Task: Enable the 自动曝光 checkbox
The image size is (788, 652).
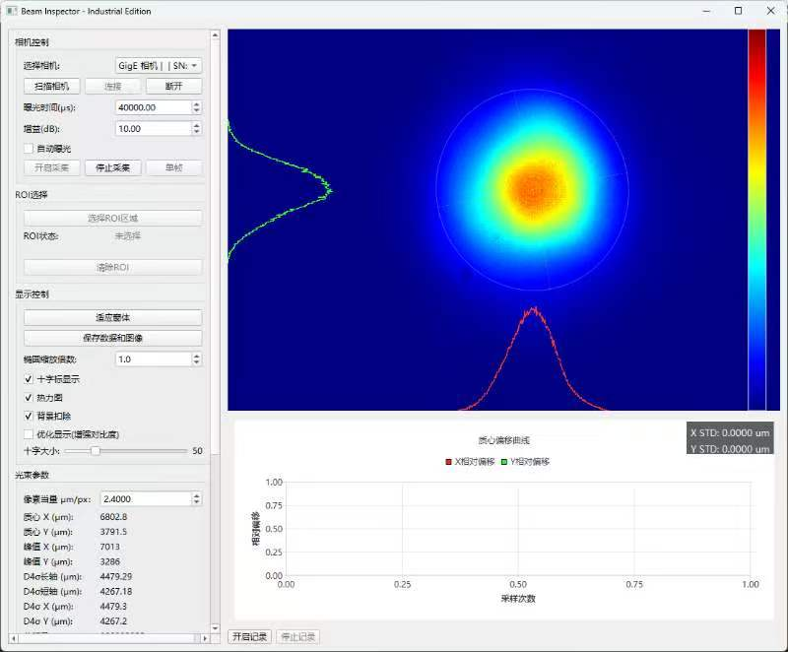Action: pos(29,149)
